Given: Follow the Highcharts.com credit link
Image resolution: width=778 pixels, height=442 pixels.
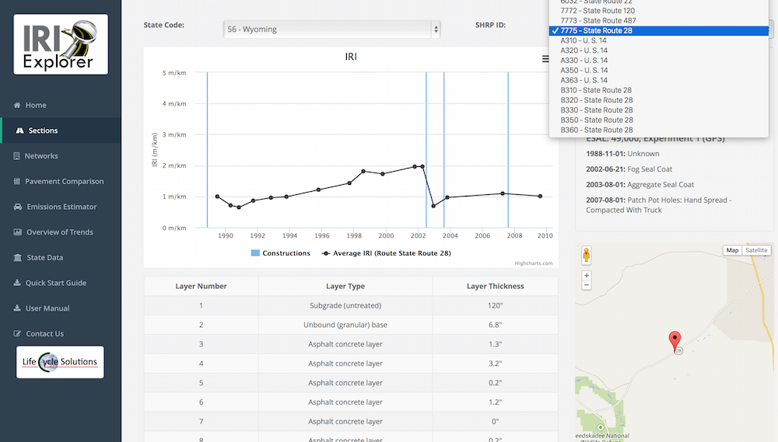Looking at the screenshot, I should 533,263.
